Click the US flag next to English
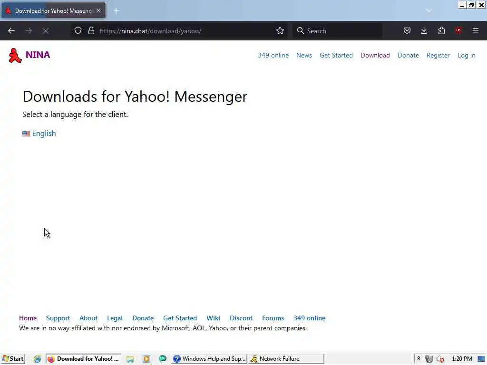487x365 pixels. 26,134
